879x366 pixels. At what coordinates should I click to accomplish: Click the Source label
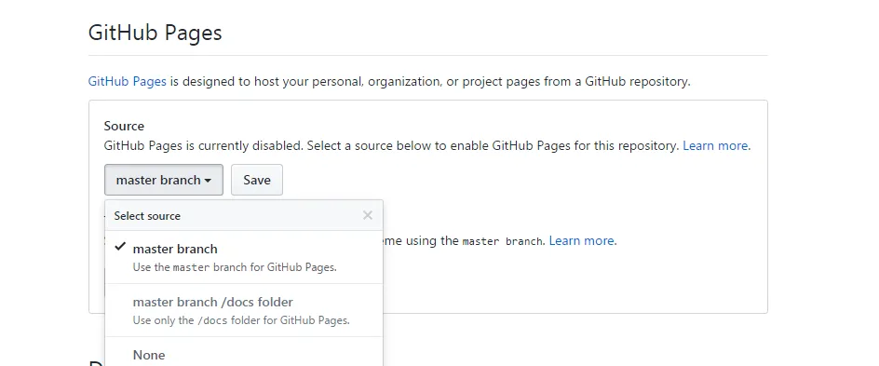[x=124, y=126]
